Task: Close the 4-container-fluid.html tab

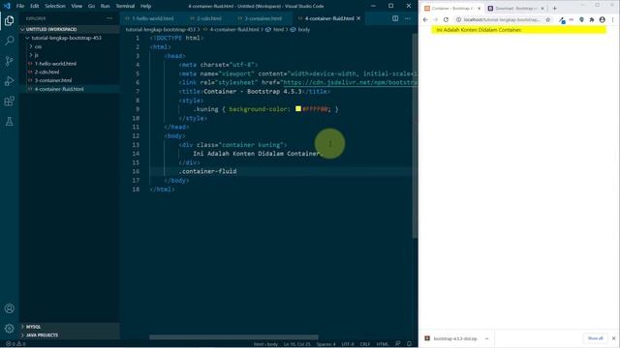Action: pyautogui.click(x=358, y=18)
